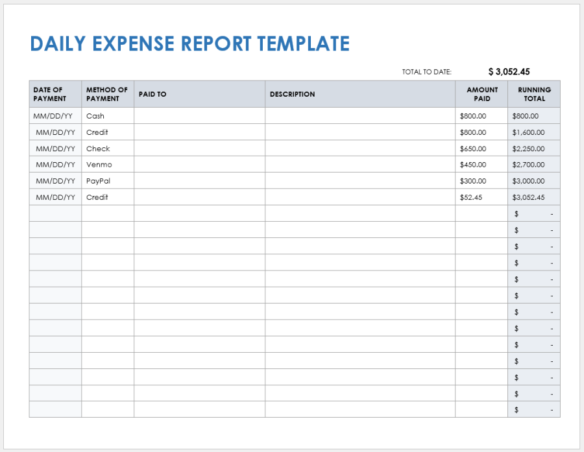This screenshot has height=452, width=584.
Task: Select the Method of Payment column header
Action: (x=108, y=94)
